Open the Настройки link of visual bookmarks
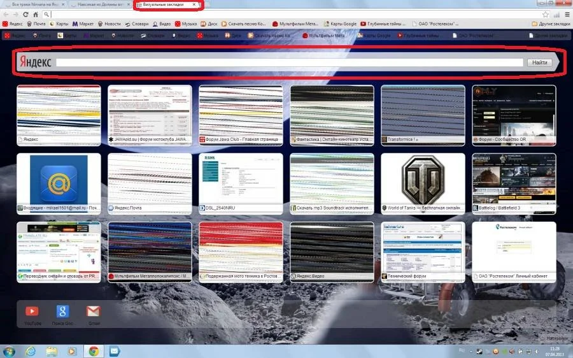The image size is (573, 358). (x=557, y=338)
